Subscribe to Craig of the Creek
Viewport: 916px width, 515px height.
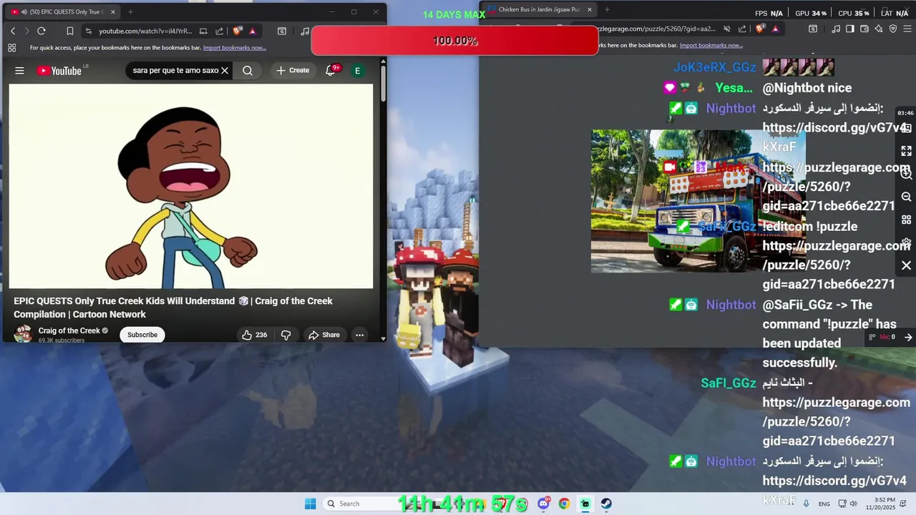(x=142, y=335)
